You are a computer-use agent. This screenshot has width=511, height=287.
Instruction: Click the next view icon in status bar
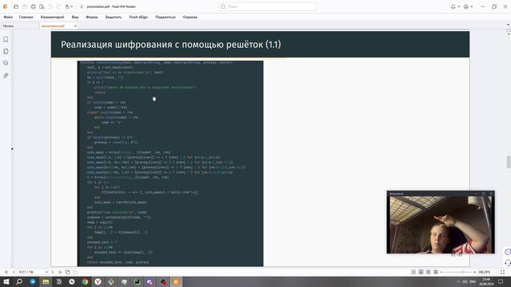(75, 272)
